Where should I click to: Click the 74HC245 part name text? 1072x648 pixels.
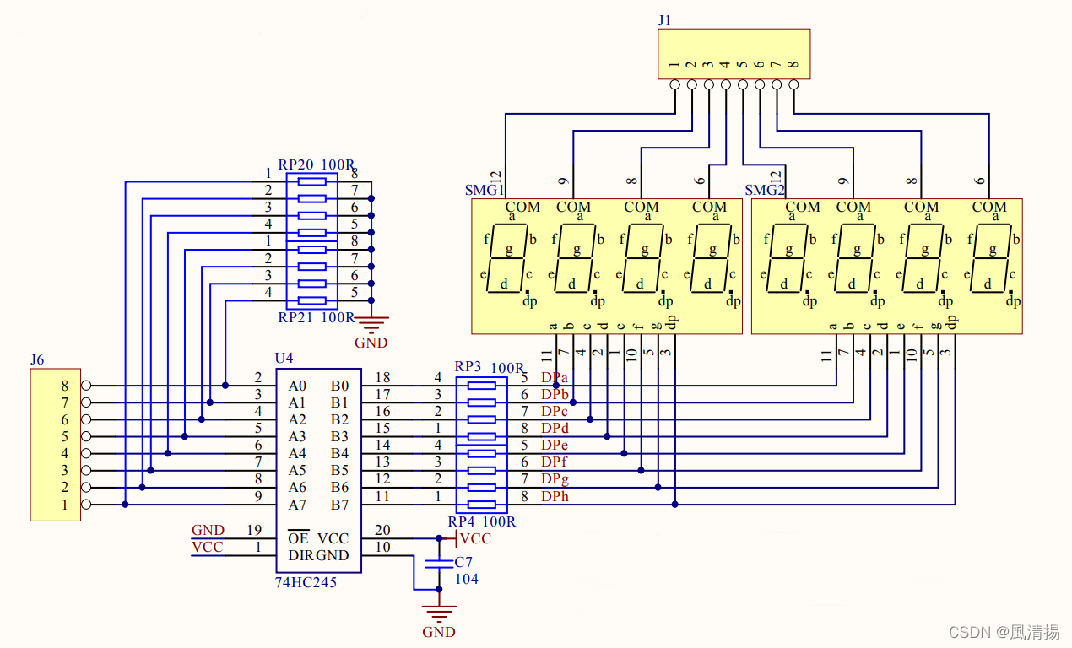306,582
